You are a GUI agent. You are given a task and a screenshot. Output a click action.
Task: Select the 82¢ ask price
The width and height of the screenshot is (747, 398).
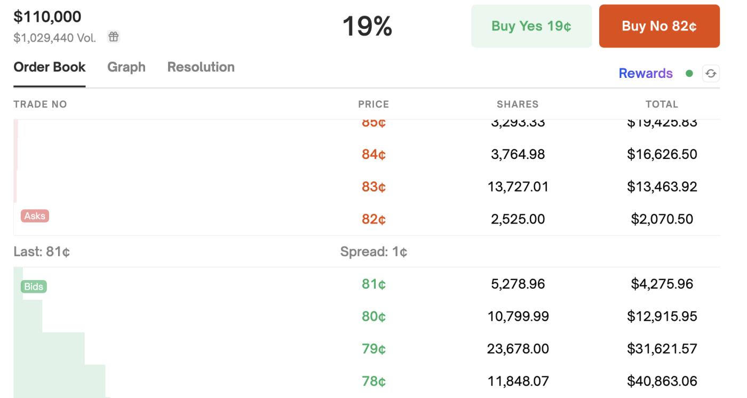click(373, 219)
